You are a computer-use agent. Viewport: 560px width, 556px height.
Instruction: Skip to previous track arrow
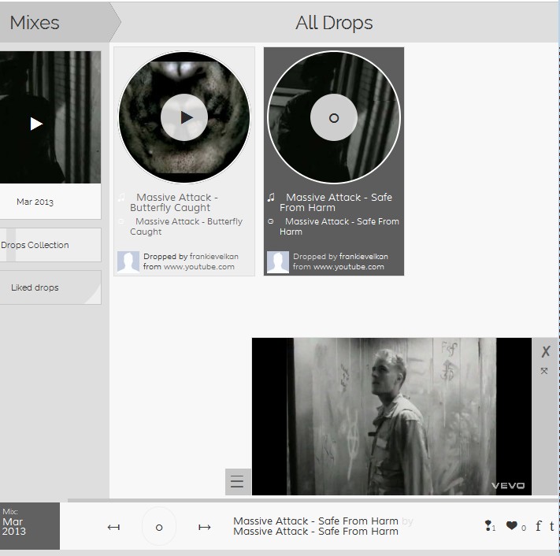(113, 527)
